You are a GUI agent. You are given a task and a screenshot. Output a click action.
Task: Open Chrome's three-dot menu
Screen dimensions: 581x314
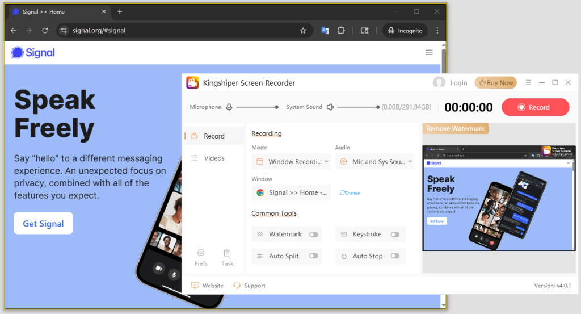tap(437, 31)
